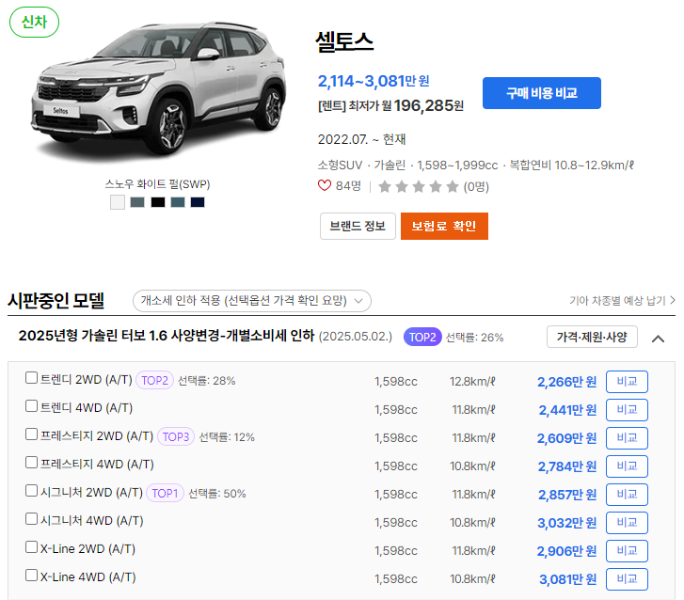Click the 2025년형 가솔린 터보 1.6 heading
The height and width of the screenshot is (600, 684).
point(167,336)
